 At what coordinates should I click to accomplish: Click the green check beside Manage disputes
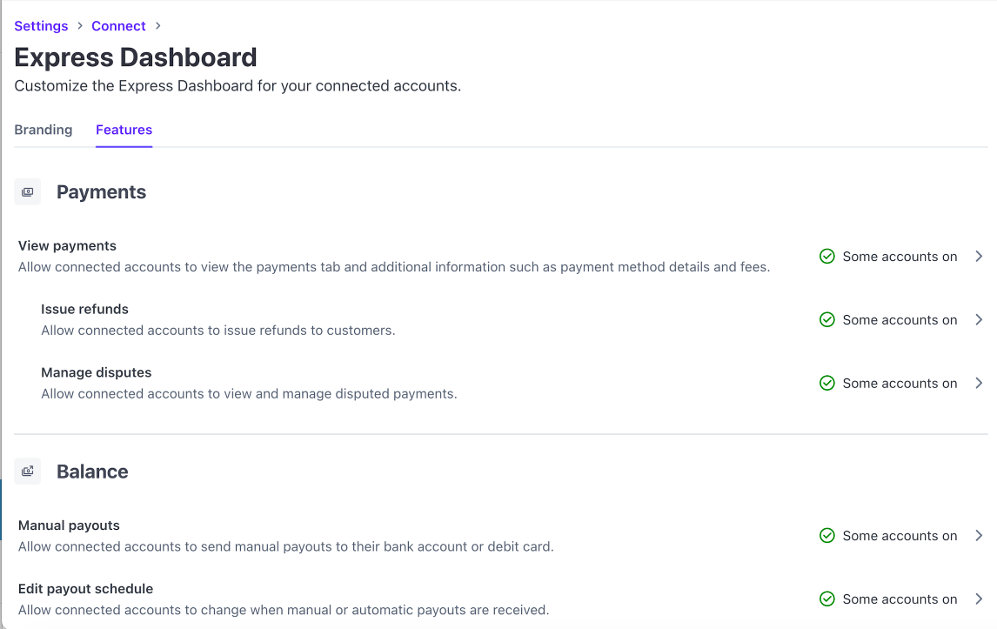tap(827, 384)
